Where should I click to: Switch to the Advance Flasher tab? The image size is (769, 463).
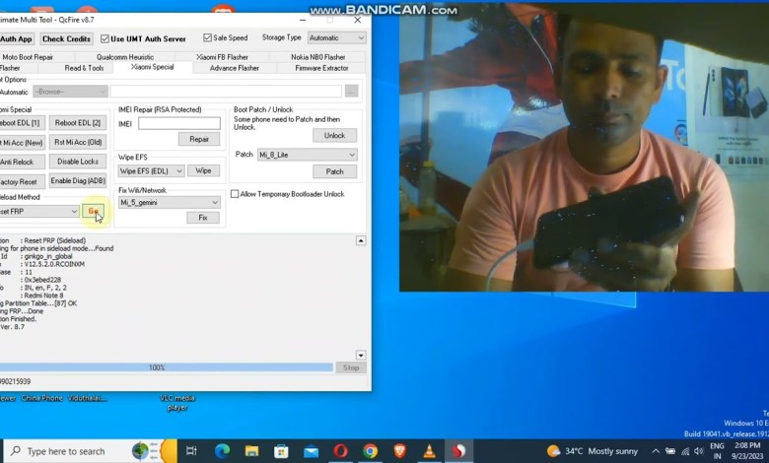(235, 68)
